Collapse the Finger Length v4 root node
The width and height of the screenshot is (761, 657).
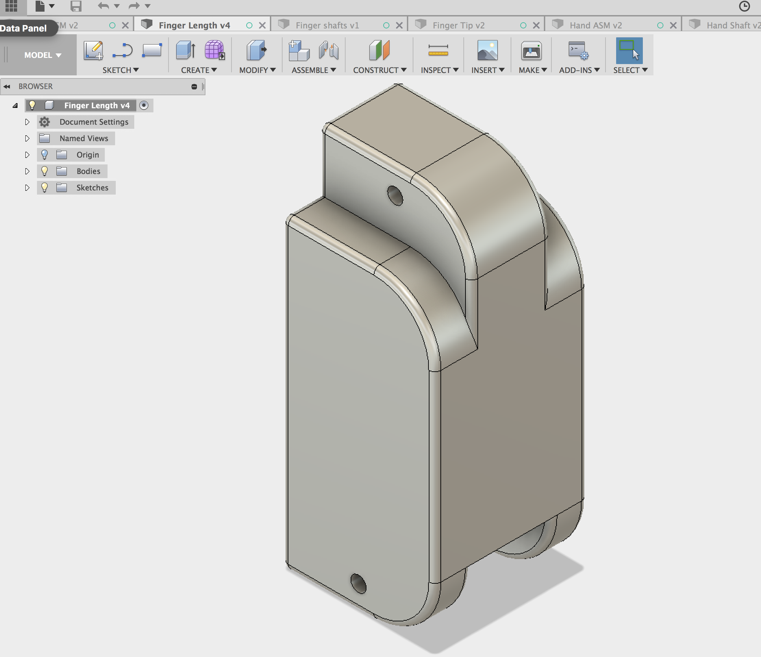pos(15,106)
